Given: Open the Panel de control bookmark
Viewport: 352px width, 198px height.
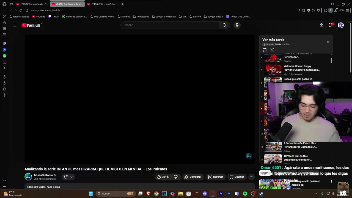Looking at the screenshot, I should (x=75, y=16).
